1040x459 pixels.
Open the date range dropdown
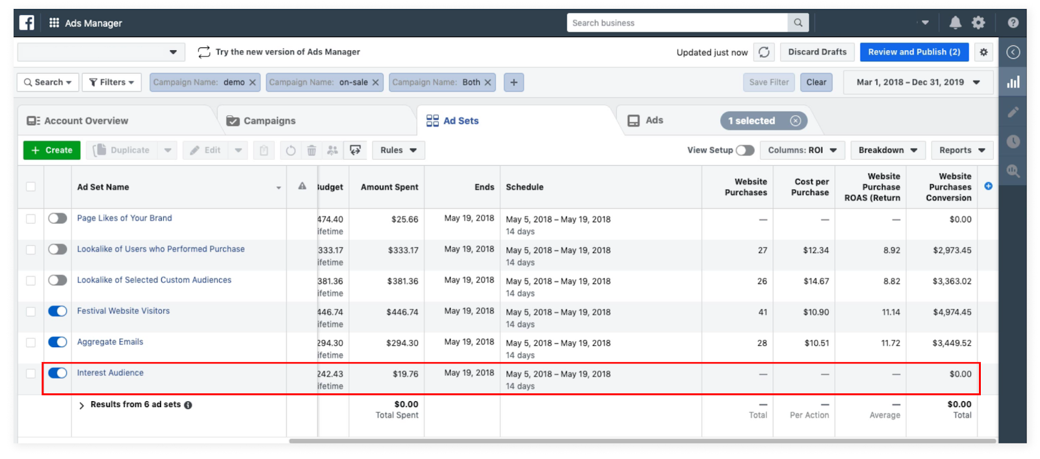click(918, 83)
